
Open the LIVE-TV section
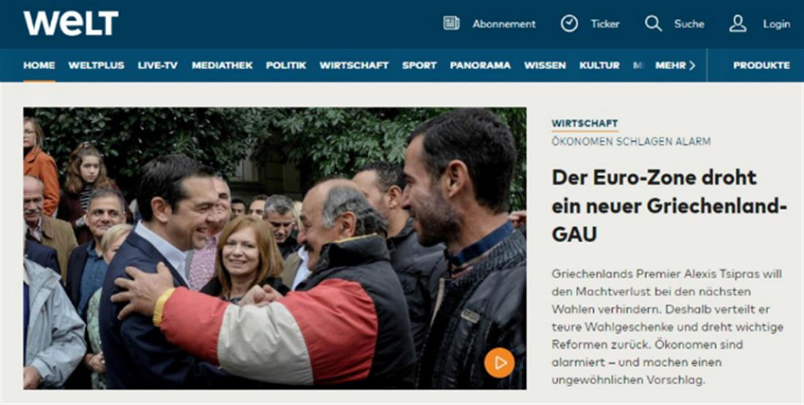click(158, 66)
